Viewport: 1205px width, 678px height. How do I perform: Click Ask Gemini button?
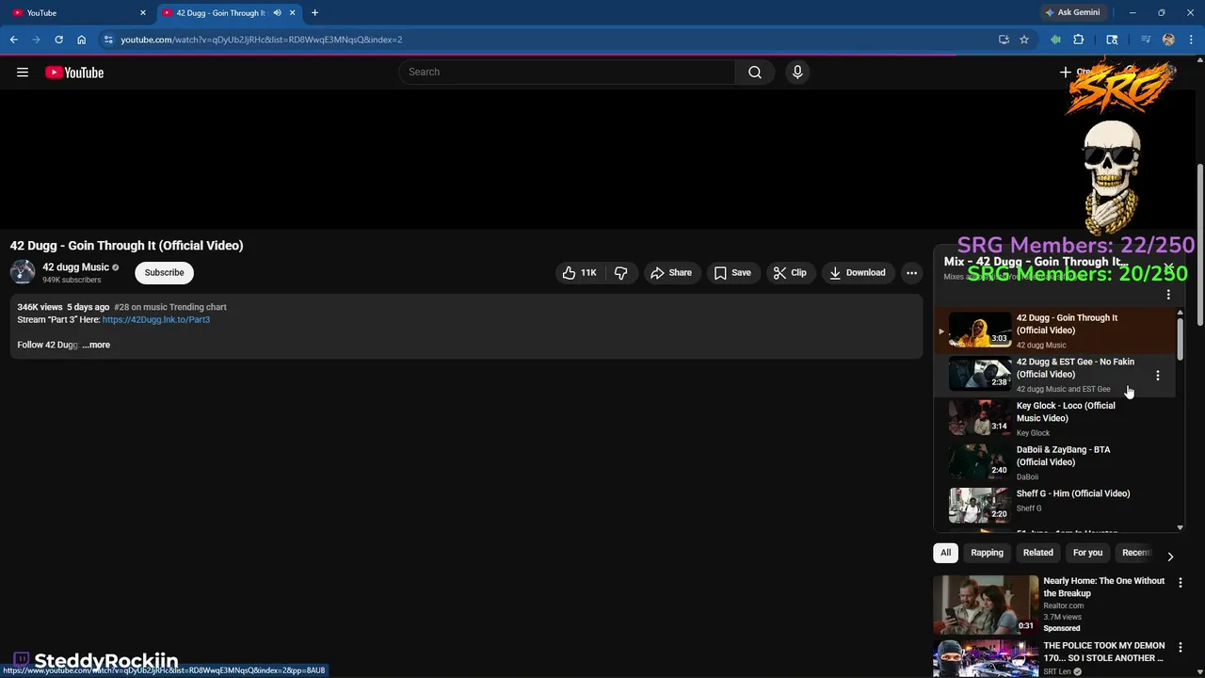click(x=1072, y=12)
